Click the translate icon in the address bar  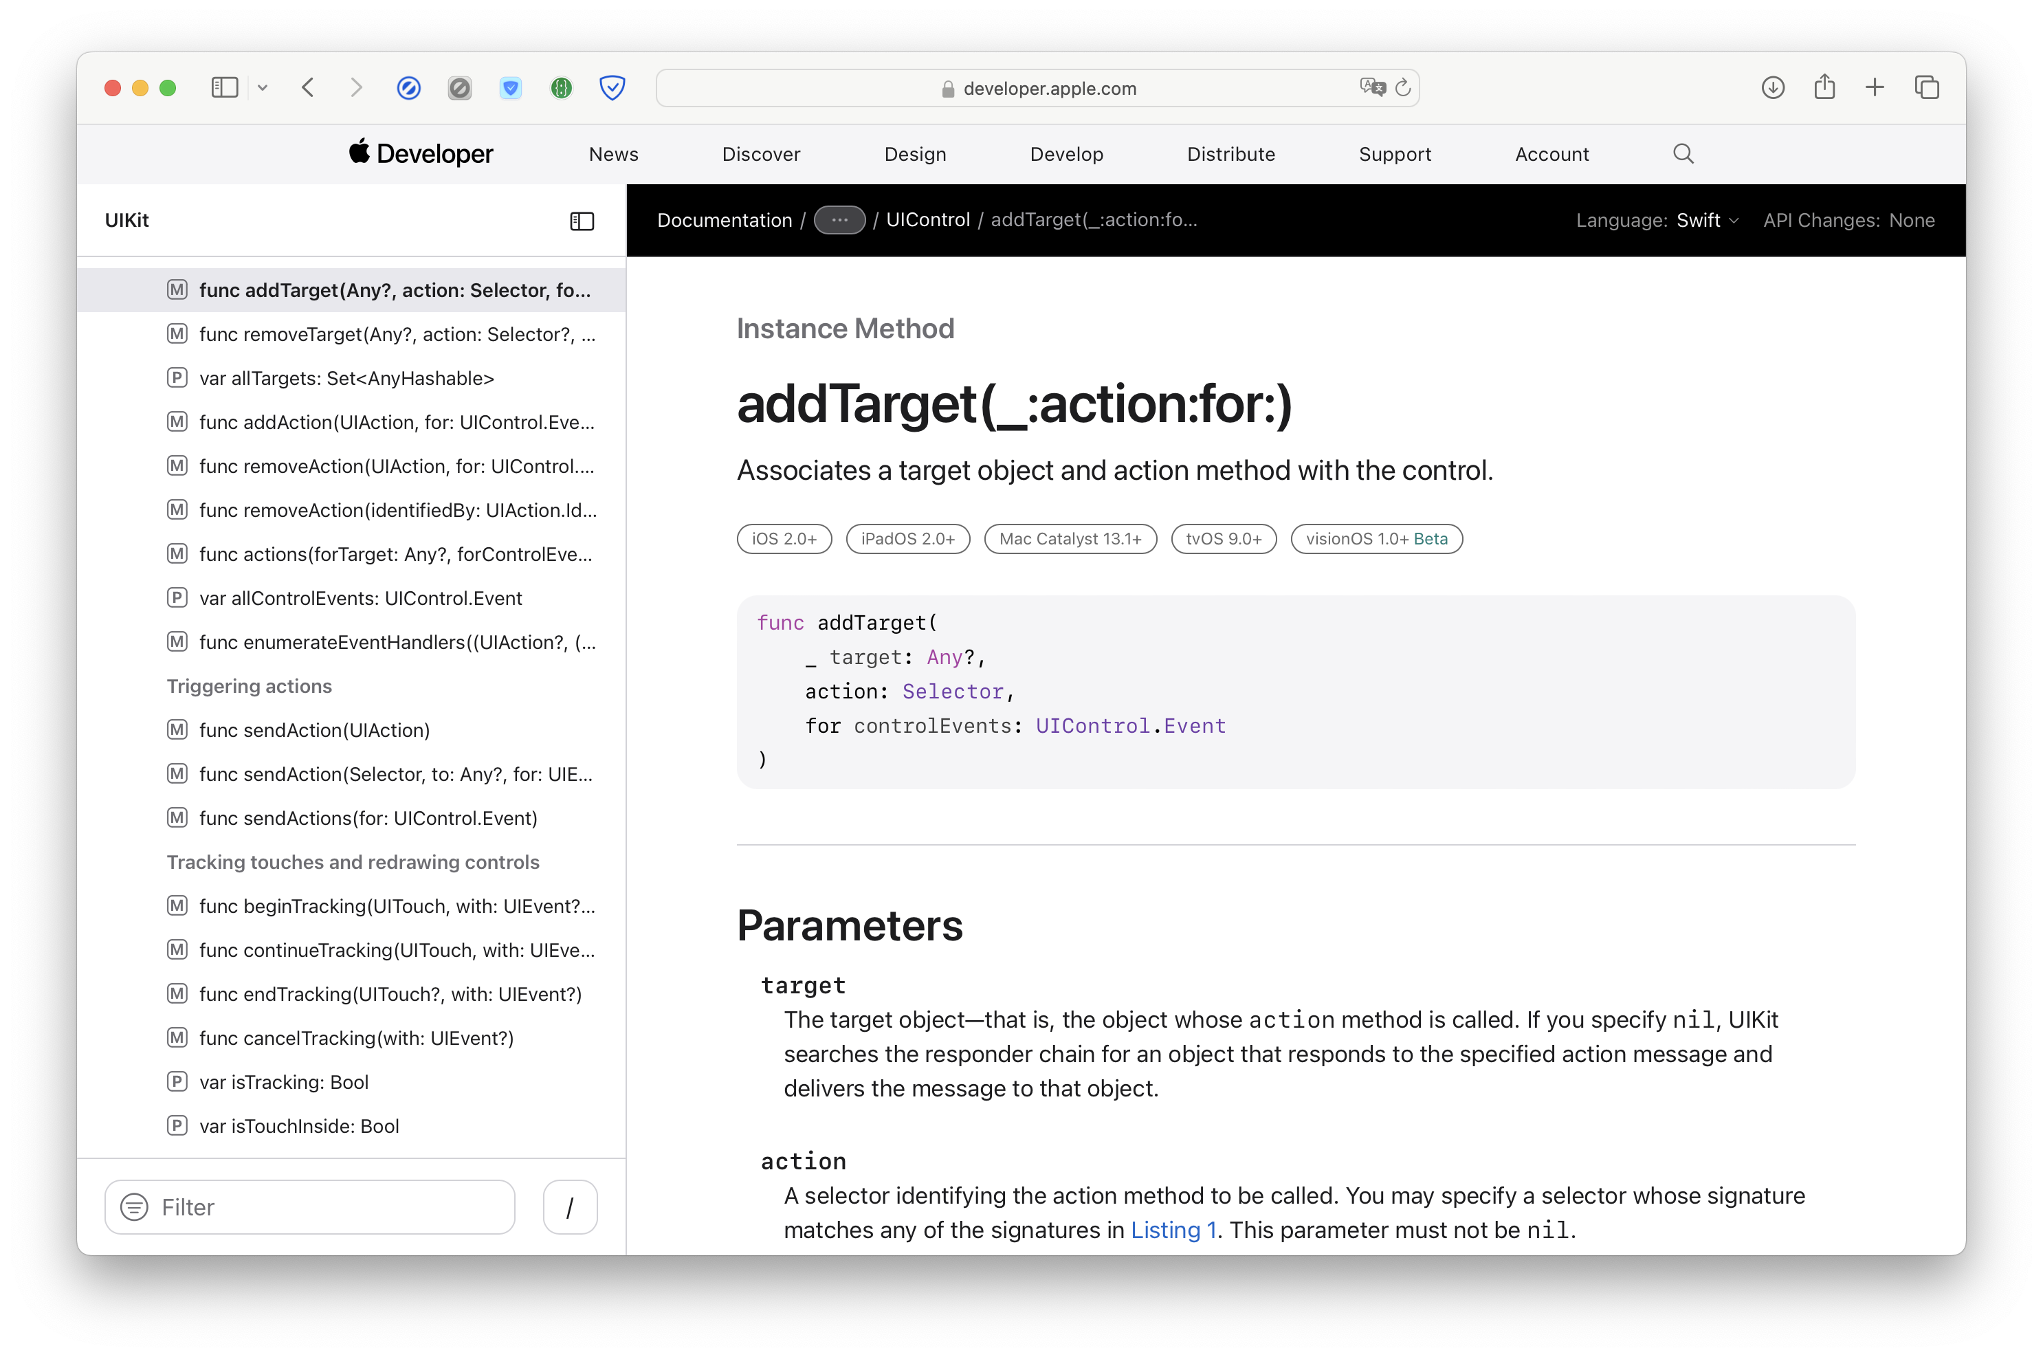(1371, 87)
